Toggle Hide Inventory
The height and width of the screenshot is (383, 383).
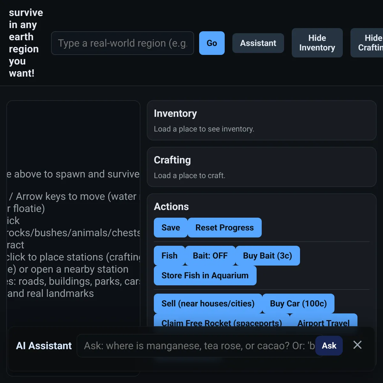(x=317, y=43)
